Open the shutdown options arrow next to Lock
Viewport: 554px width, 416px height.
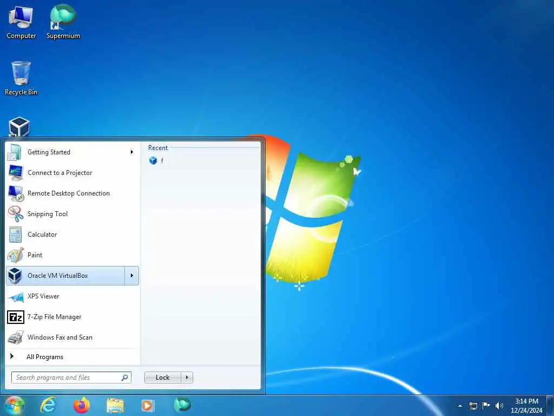187,378
